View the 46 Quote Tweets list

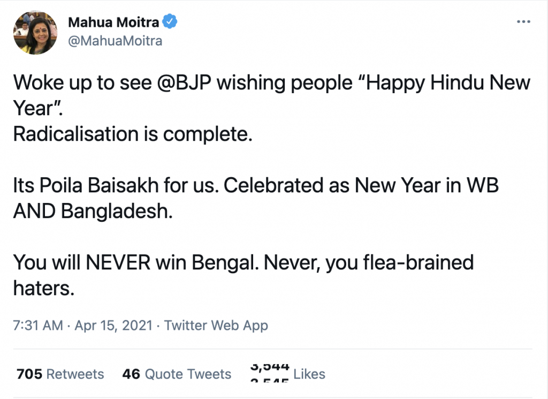tap(177, 373)
